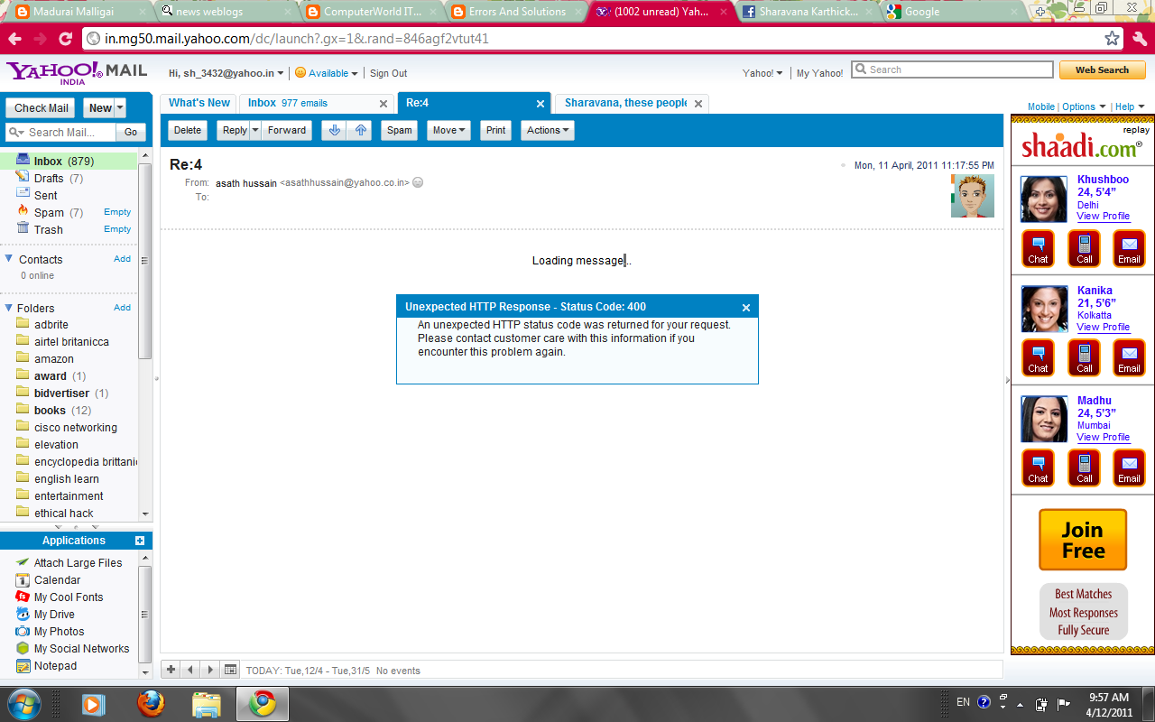Open the Move dropdown
The height and width of the screenshot is (722, 1155).
tap(448, 130)
